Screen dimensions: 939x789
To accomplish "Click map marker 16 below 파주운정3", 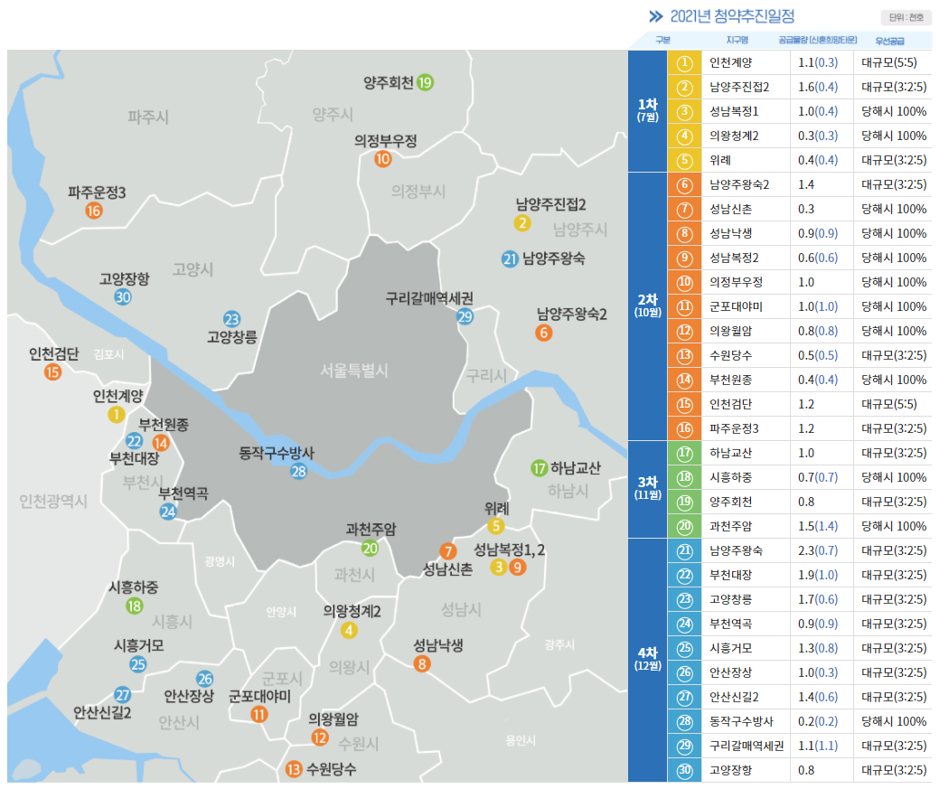I will 94,211.
